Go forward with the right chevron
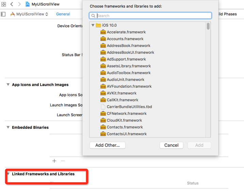This screenshot has height=192, width=244. point(19,4)
